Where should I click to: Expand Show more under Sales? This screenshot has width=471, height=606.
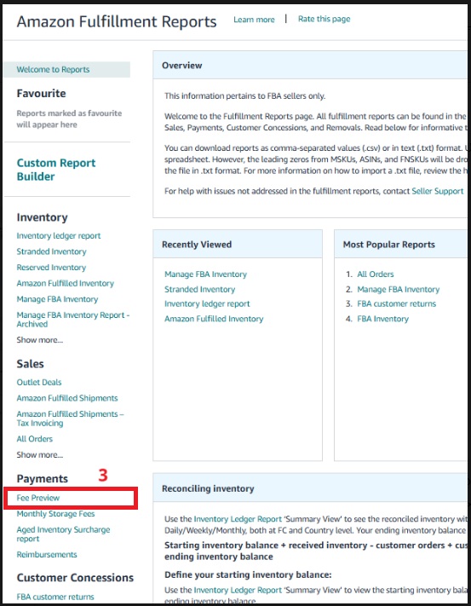coord(39,455)
